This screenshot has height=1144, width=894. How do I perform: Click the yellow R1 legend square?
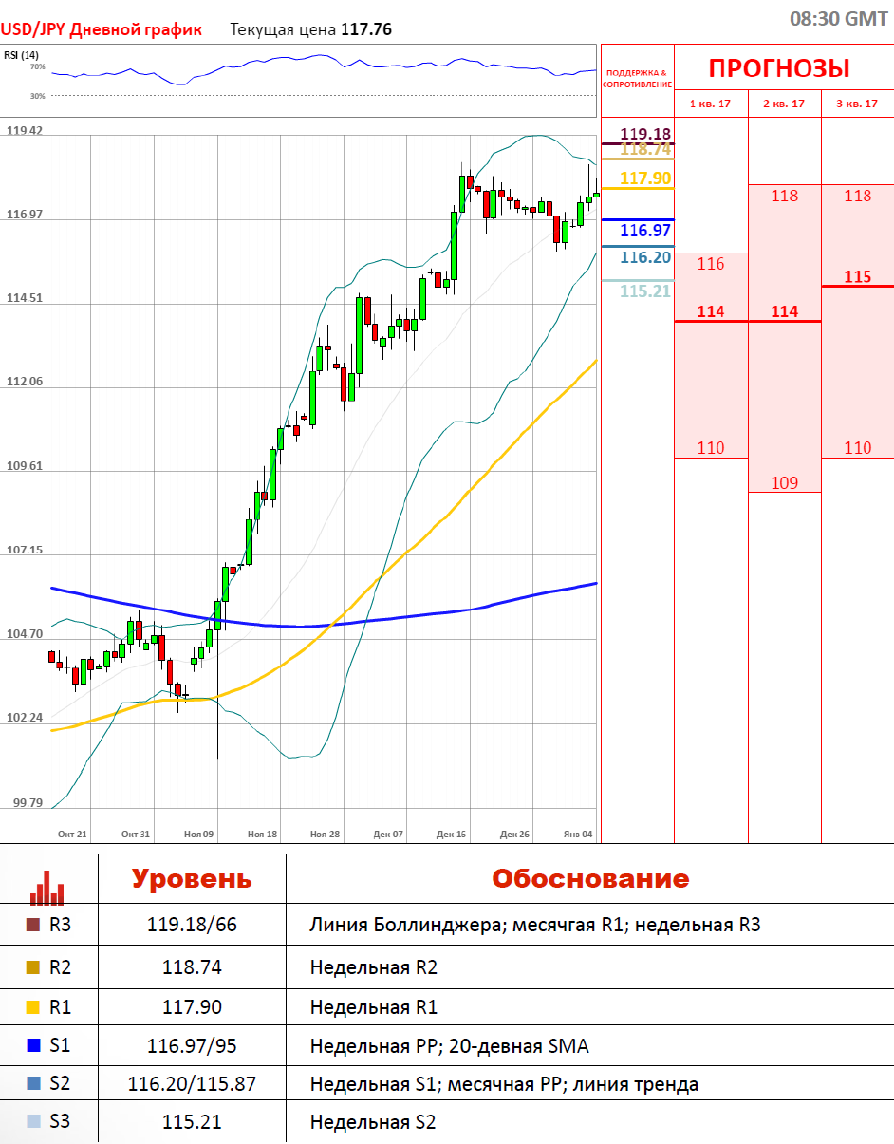coord(33,1007)
